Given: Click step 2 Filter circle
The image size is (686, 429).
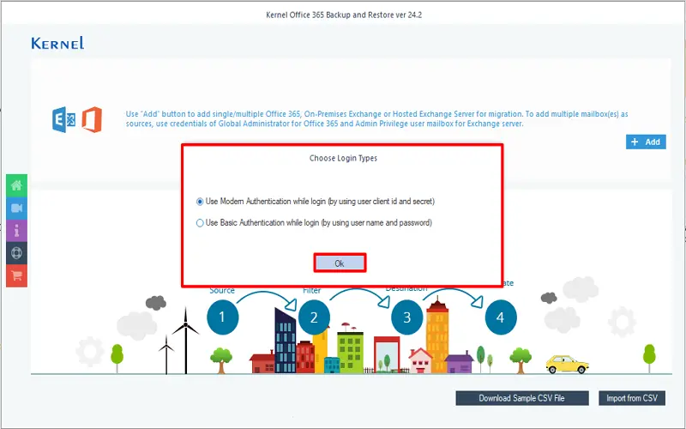Looking at the screenshot, I should click(x=314, y=317).
